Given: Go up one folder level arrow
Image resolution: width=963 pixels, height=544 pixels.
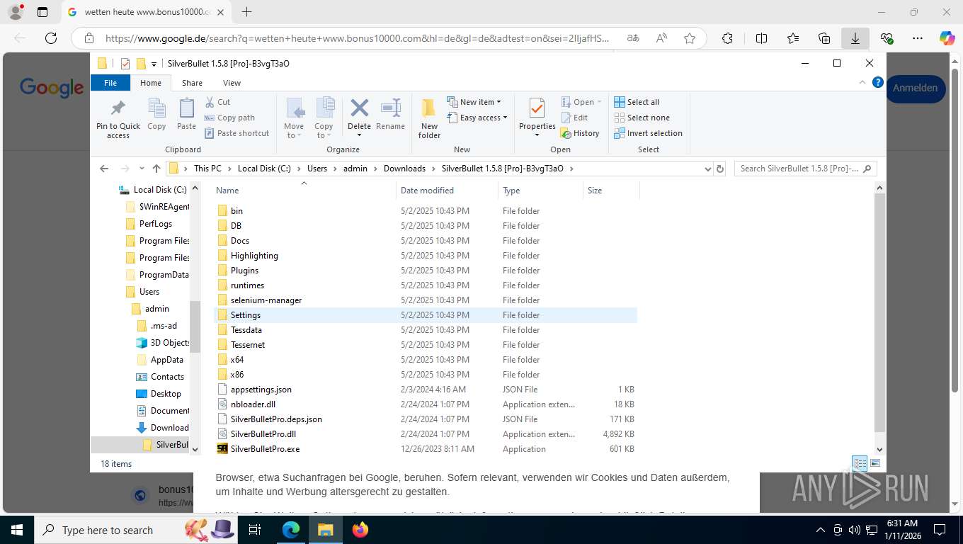Looking at the screenshot, I should (x=156, y=169).
